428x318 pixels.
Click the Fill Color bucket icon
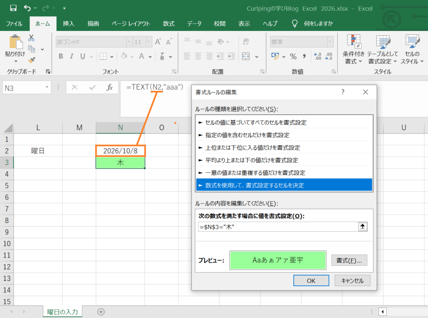(124, 56)
